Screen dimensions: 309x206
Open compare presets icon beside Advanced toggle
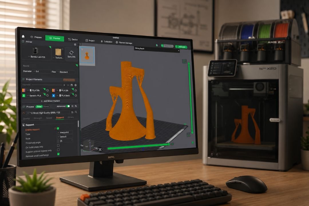(x=76, y=106)
